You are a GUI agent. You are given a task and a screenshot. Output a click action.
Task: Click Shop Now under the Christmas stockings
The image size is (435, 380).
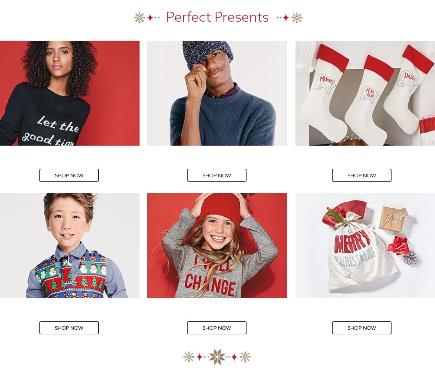point(362,176)
